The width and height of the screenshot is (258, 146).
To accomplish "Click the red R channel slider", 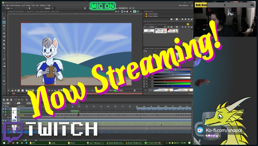I will (172, 81).
